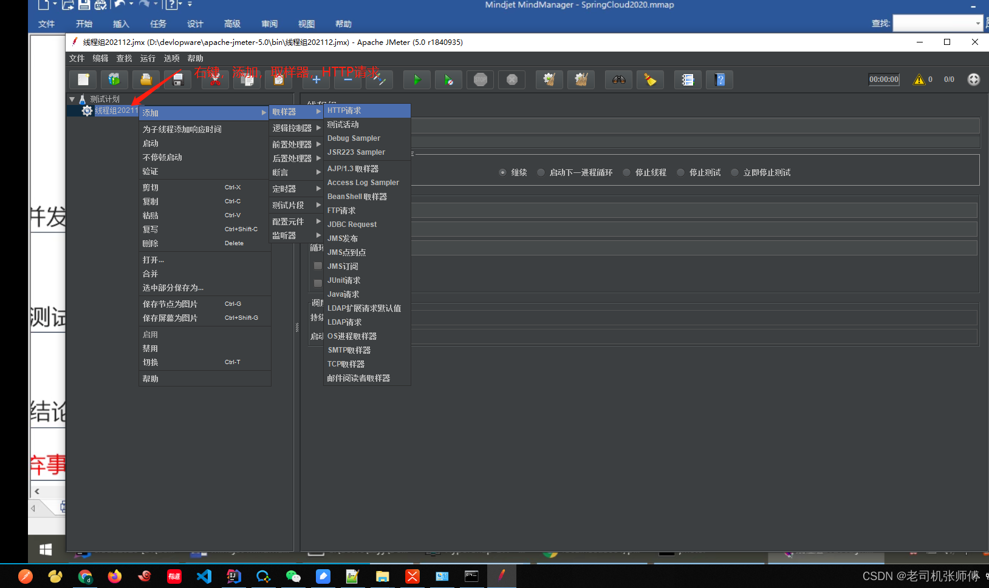Click the Toggle enable/disable icon
This screenshot has width=989, height=588.
point(380,79)
